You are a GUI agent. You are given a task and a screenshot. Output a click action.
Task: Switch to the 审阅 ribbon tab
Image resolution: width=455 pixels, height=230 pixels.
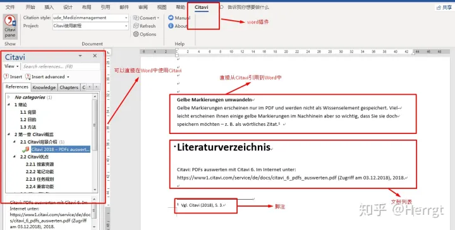pyautogui.click(x=143, y=7)
